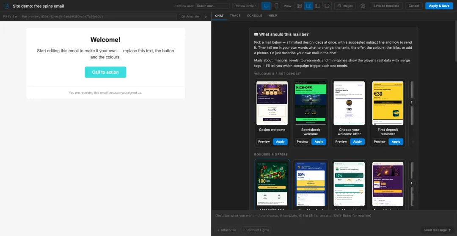Open settings with the gear icon

click(x=363, y=6)
